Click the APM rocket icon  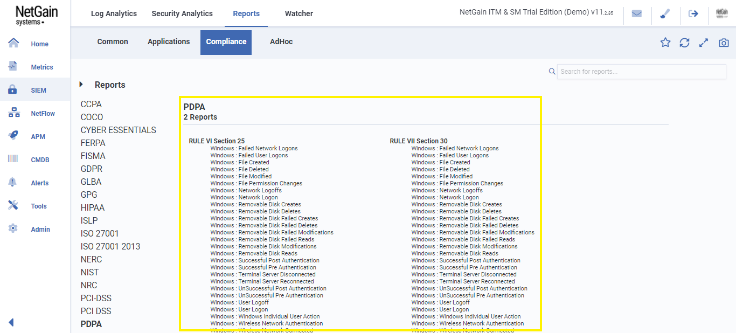[x=13, y=136]
